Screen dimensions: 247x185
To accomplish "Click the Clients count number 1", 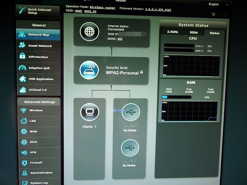I will tap(95, 126).
